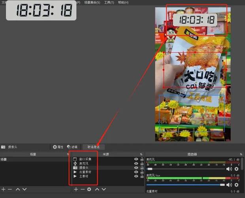Toggle visibility eye of 去重素材 source
Image resolution: width=245 pixels, height=198 pixels.
[136, 172]
